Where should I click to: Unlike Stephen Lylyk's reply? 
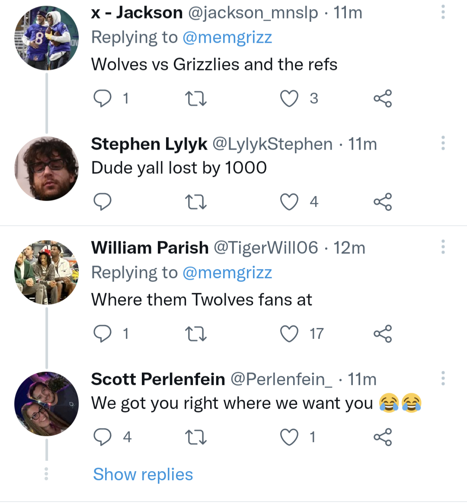[289, 202]
